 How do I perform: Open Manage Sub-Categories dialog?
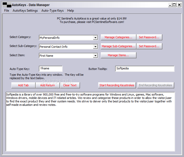tap(119, 46)
